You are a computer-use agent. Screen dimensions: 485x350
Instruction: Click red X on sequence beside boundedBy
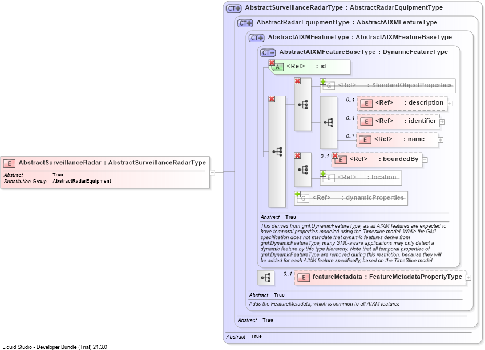pos(297,155)
